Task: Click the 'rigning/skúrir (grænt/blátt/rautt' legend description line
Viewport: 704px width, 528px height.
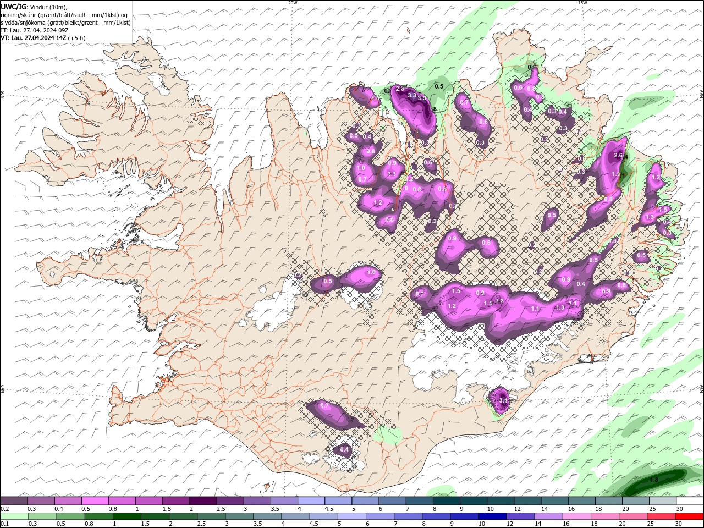Action: (x=64, y=15)
